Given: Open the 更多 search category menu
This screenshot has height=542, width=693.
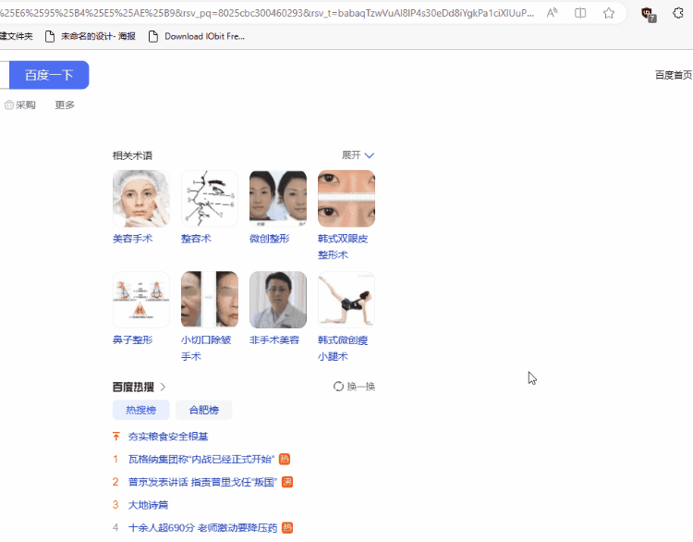Looking at the screenshot, I should (x=65, y=105).
